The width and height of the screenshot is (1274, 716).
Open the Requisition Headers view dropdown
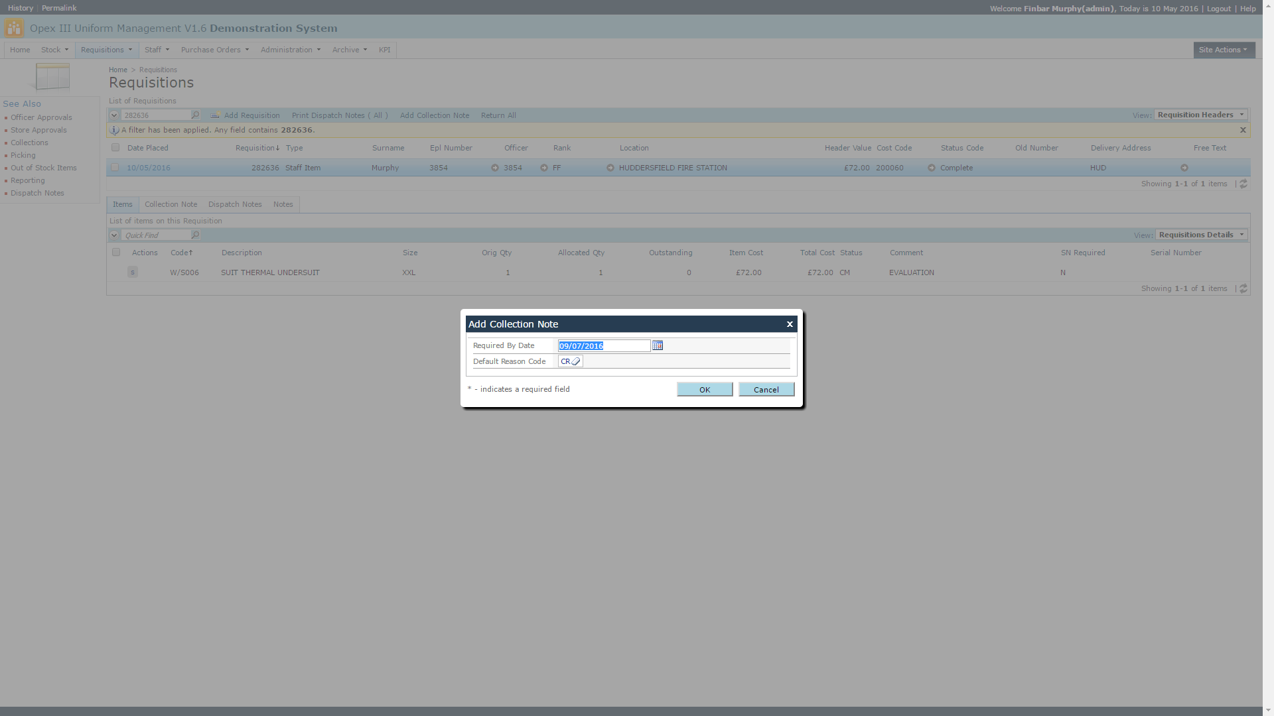1201,115
